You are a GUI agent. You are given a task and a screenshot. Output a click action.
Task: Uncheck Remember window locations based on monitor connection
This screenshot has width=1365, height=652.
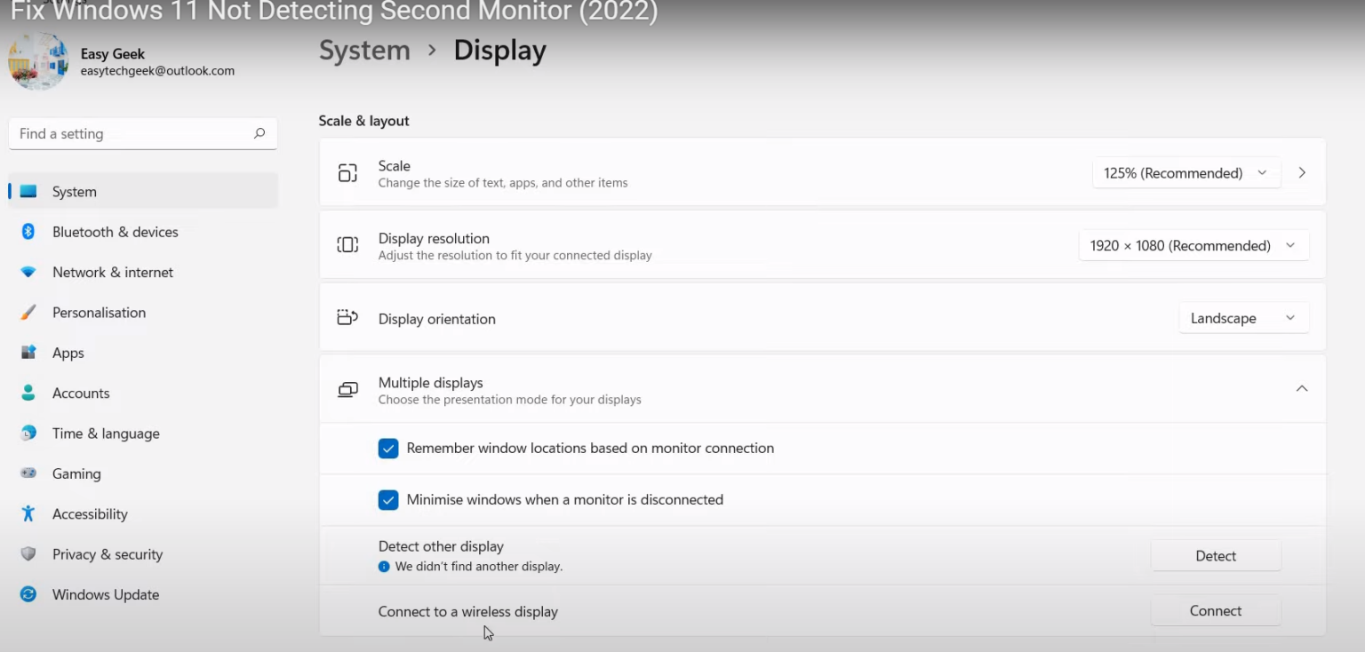coord(388,449)
